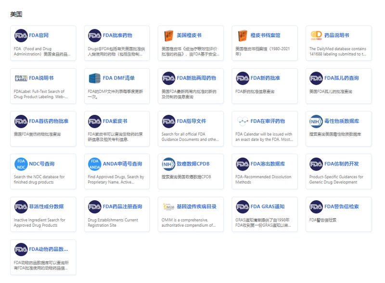
Task: Click the NIH logo beside 致癌数据CPDB
Action: coord(168,164)
